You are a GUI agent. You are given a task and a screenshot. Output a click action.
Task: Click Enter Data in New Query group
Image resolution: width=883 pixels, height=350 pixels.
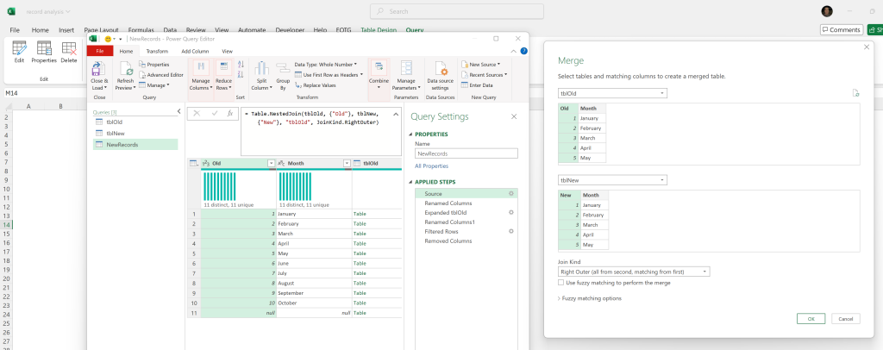click(476, 85)
